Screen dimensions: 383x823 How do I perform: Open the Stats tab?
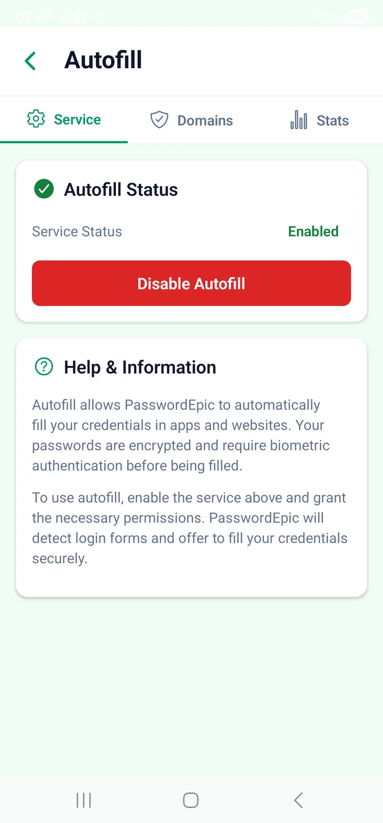pos(319,120)
